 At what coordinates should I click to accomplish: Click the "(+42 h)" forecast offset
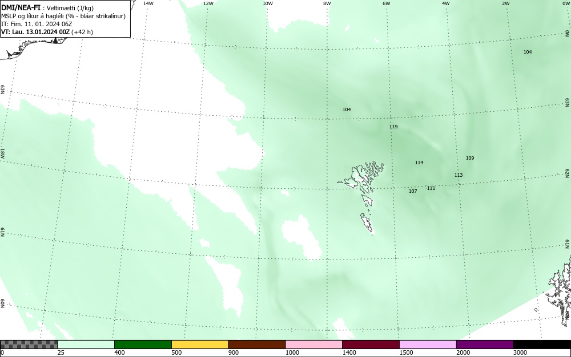coord(82,32)
